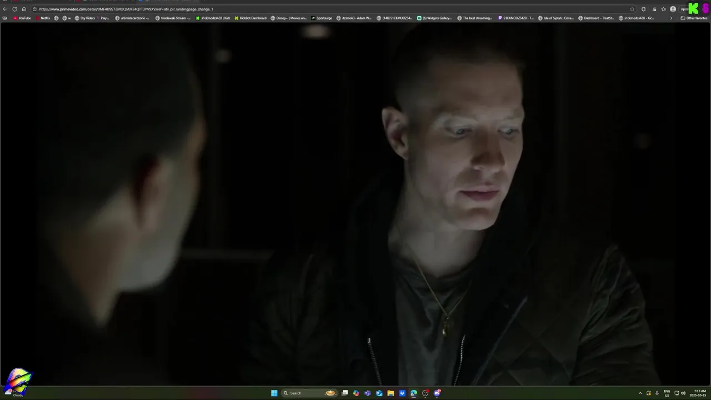This screenshot has width=711, height=400.
Task: Open the Windows Start menu
Action: click(274, 393)
